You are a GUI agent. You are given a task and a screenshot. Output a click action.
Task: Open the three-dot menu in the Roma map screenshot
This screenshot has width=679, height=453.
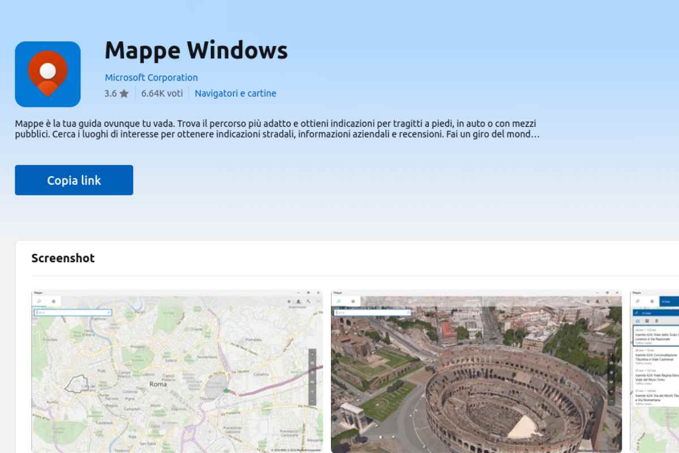pos(318,301)
